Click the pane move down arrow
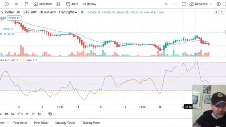 pyautogui.click(x=216, y=12)
